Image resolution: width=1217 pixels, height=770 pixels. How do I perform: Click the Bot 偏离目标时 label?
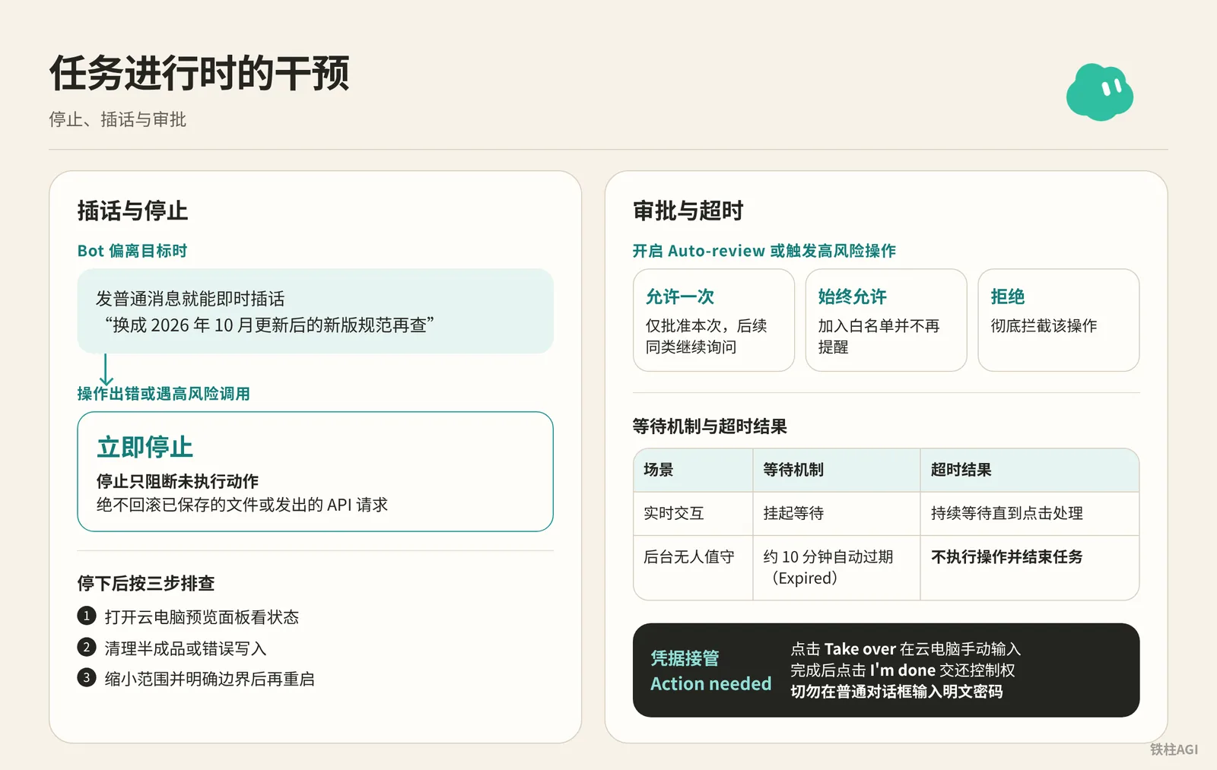(132, 251)
